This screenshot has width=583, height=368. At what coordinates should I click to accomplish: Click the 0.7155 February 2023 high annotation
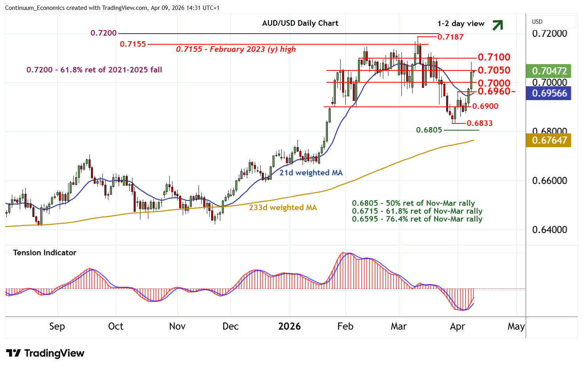(x=236, y=49)
